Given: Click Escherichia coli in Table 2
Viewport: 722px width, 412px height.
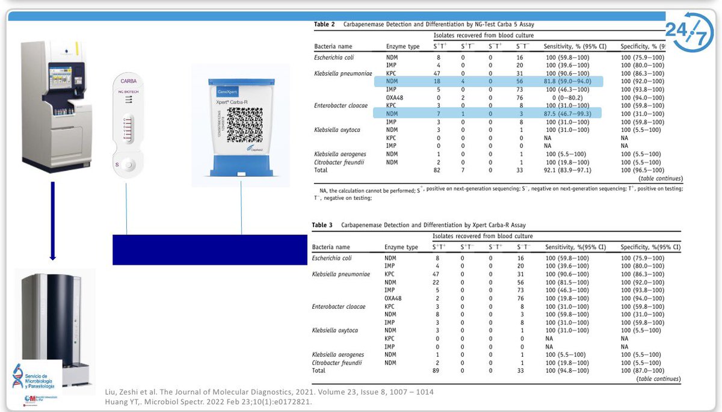Looking at the screenshot, I should point(335,57).
